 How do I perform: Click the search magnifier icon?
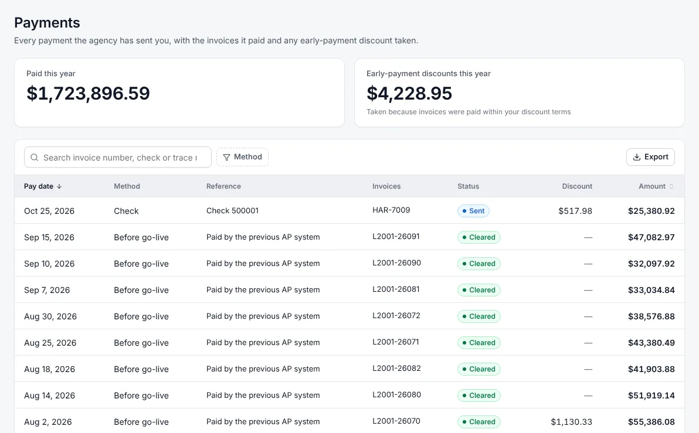point(35,157)
